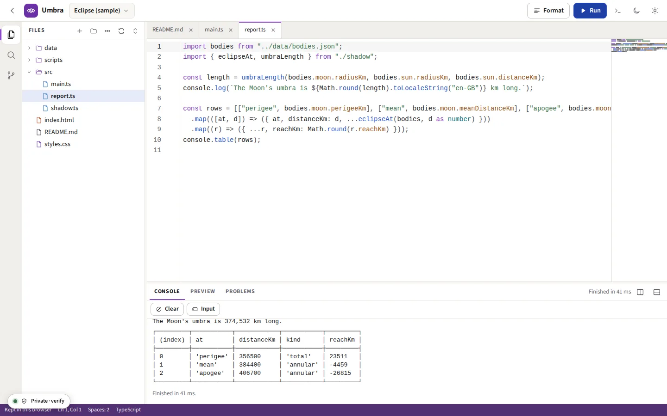This screenshot has height=416, width=667.
Task: Select report.ts in the file tree
Action: pos(83,96)
